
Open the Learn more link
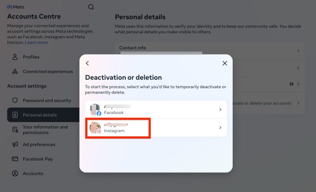(x=36, y=42)
